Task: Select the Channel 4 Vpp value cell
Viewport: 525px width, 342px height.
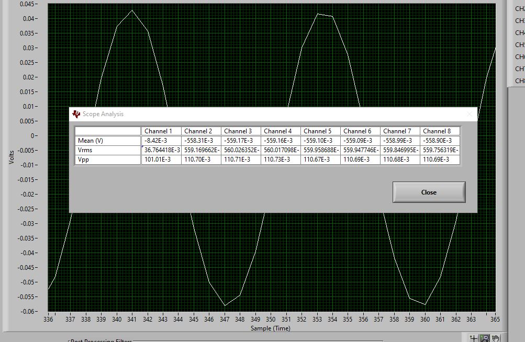Action: pyautogui.click(x=281, y=159)
